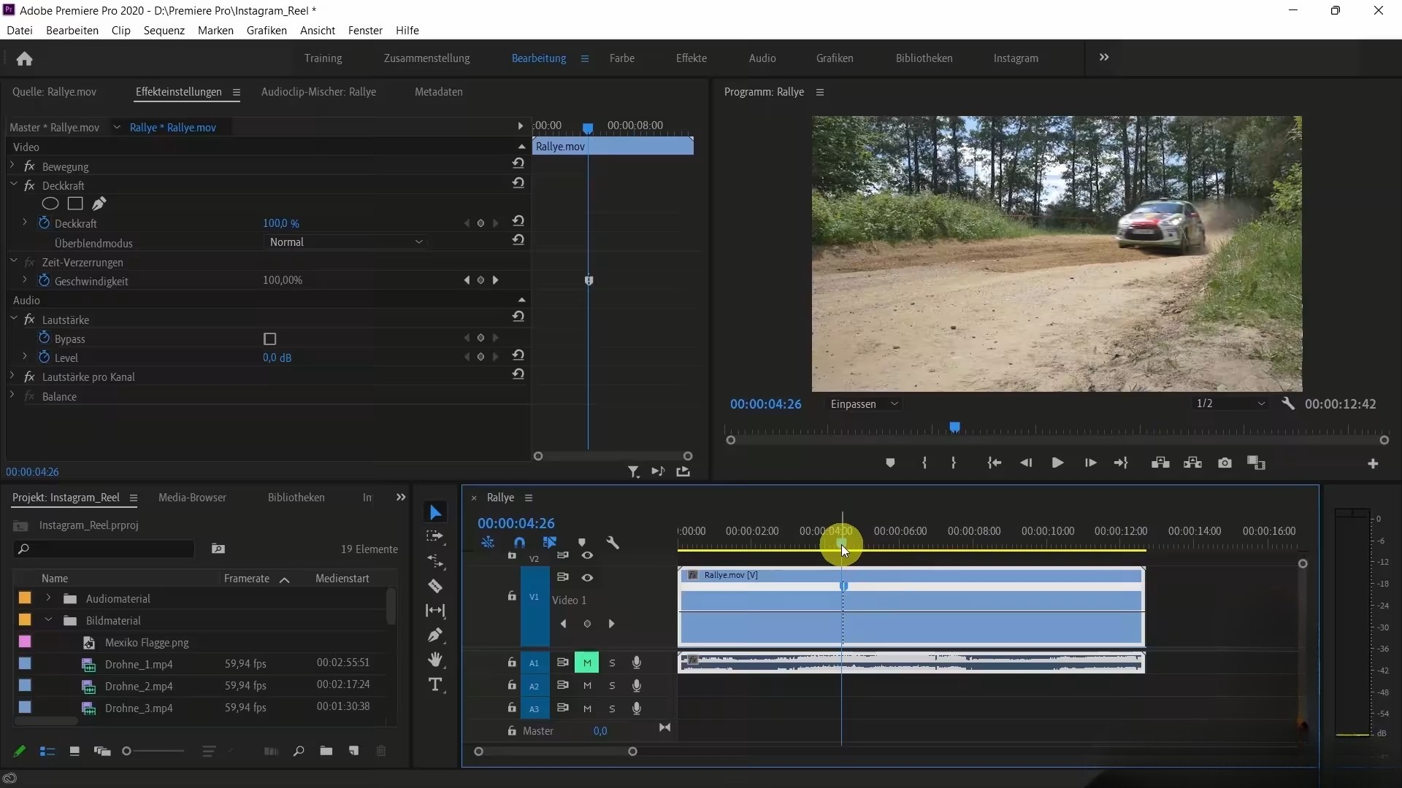Toggle visibility of track V1 with the eye
1402x788 pixels.
coord(588,577)
